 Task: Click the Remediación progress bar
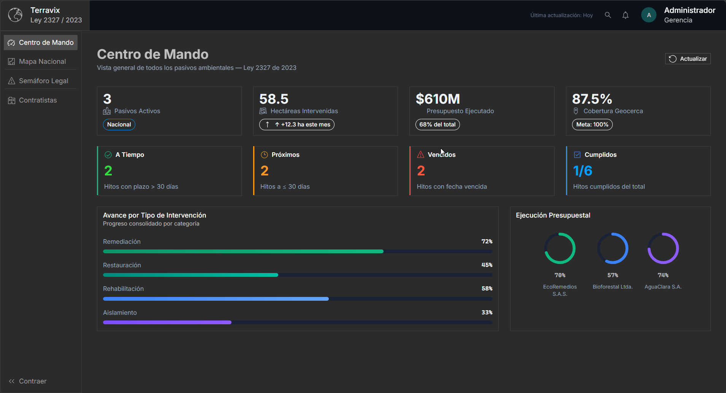pos(297,251)
